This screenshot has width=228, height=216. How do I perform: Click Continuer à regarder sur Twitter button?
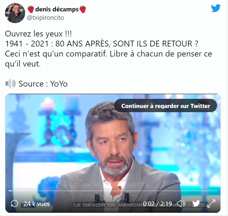[165, 106]
